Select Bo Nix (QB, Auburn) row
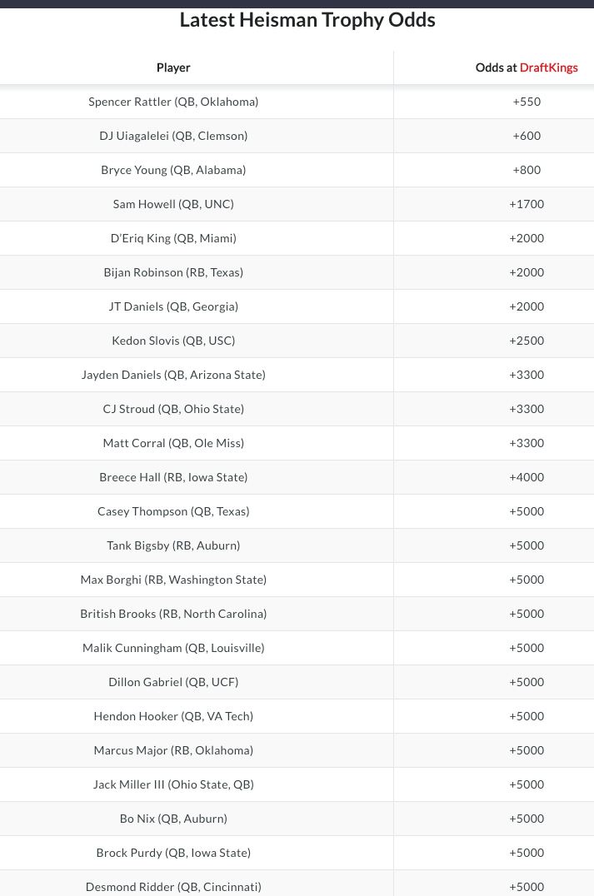The image size is (594, 896). click(297, 819)
